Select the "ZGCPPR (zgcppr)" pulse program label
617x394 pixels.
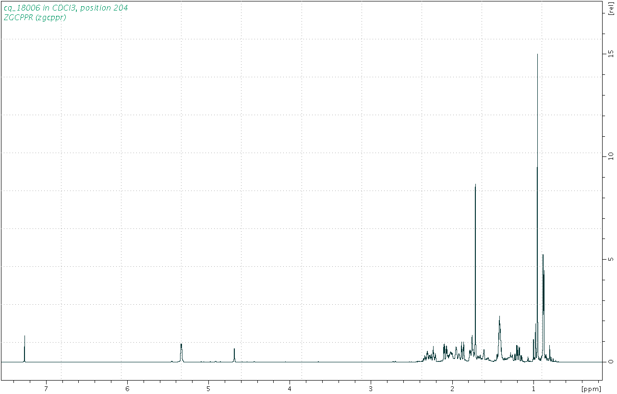(x=35, y=18)
